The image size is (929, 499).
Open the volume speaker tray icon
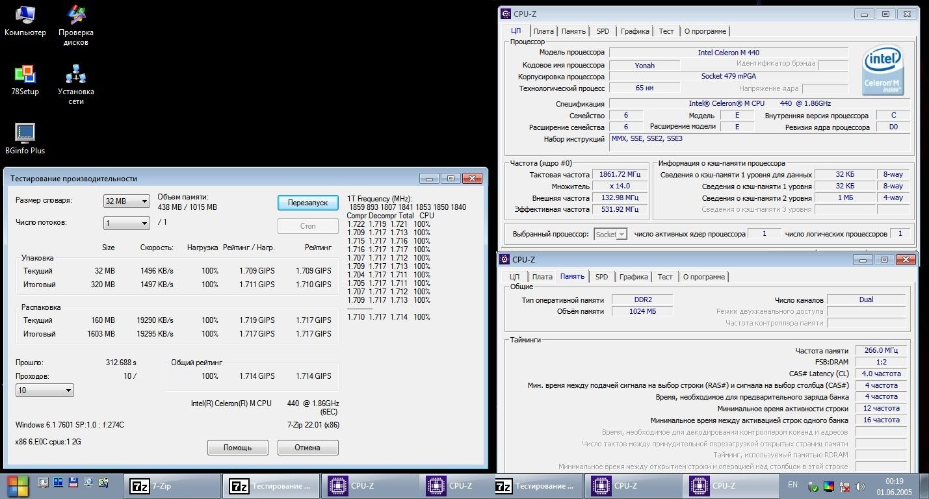(860, 486)
